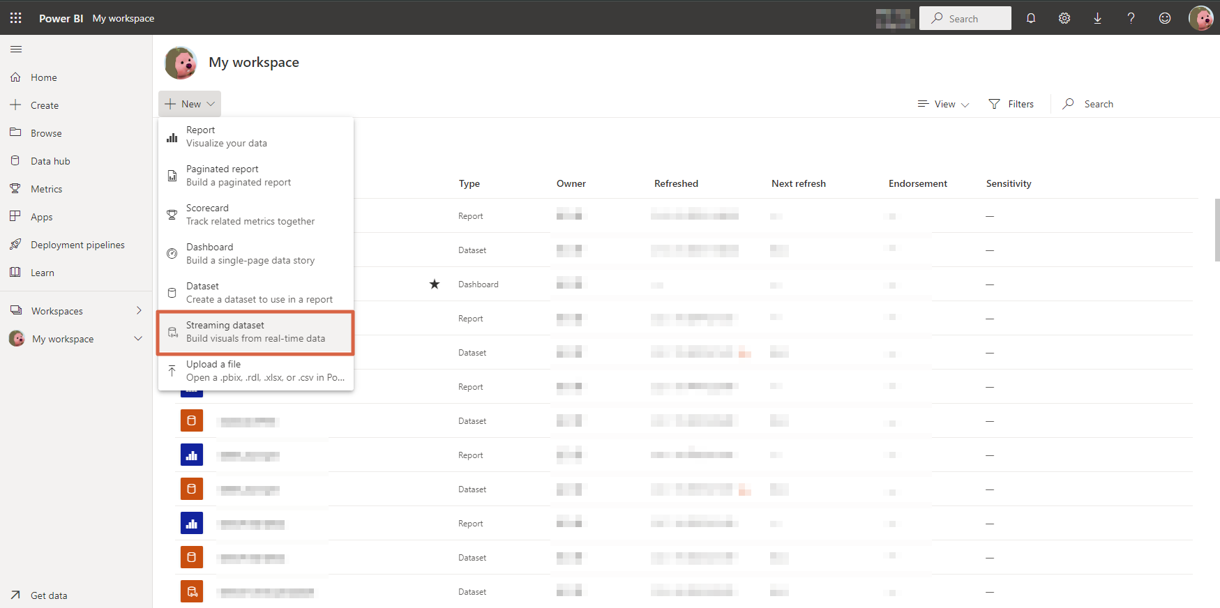Select Paginated report menu item

tap(256, 176)
